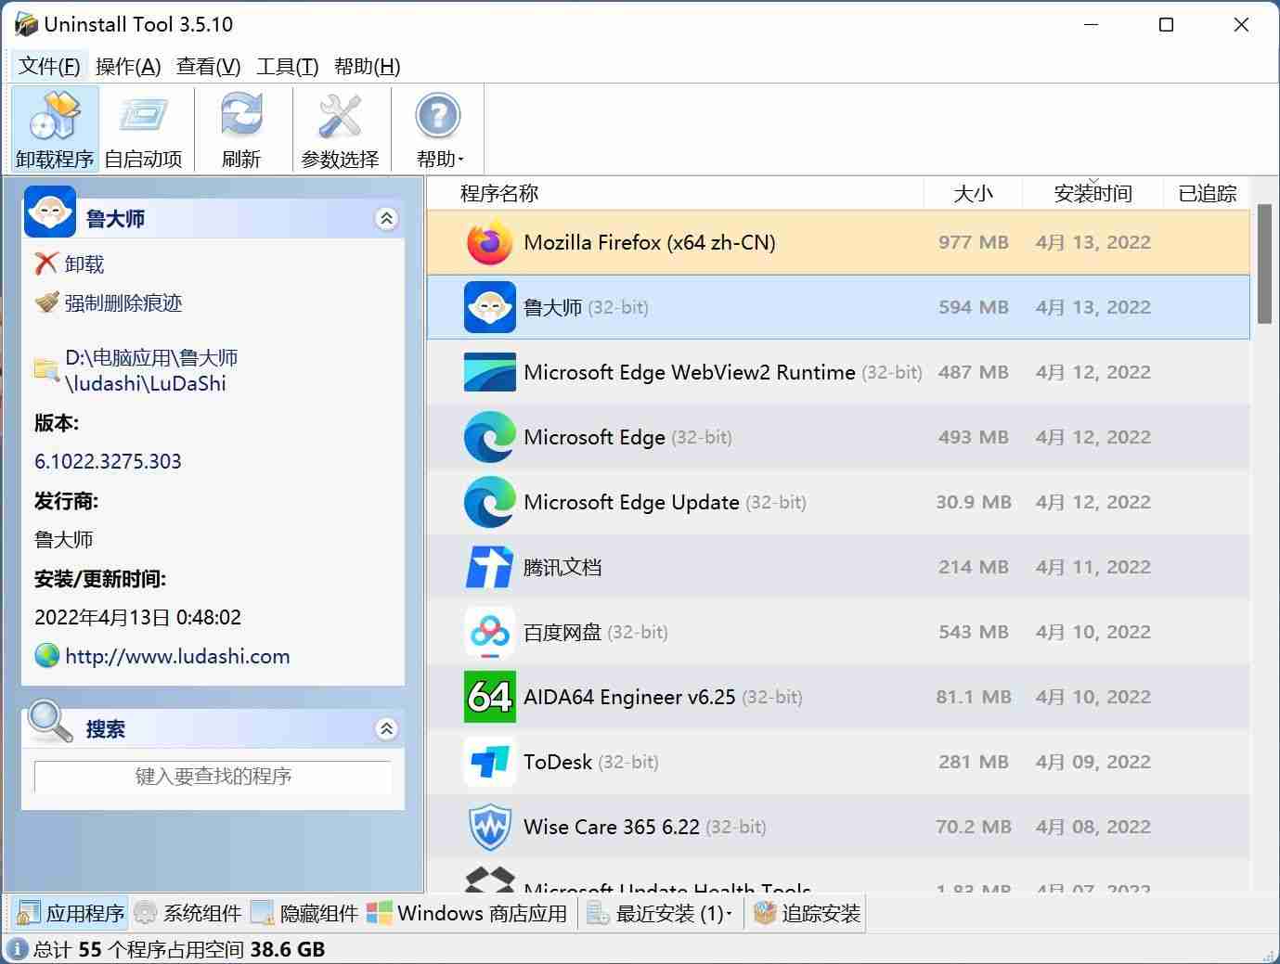Select the 腾讯文档 row name
The width and height of the screenshot is (1280, 964).
coord(562,567)
